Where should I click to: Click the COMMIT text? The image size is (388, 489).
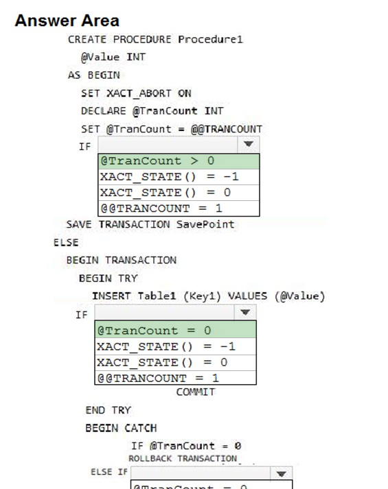tap(196, 392)
